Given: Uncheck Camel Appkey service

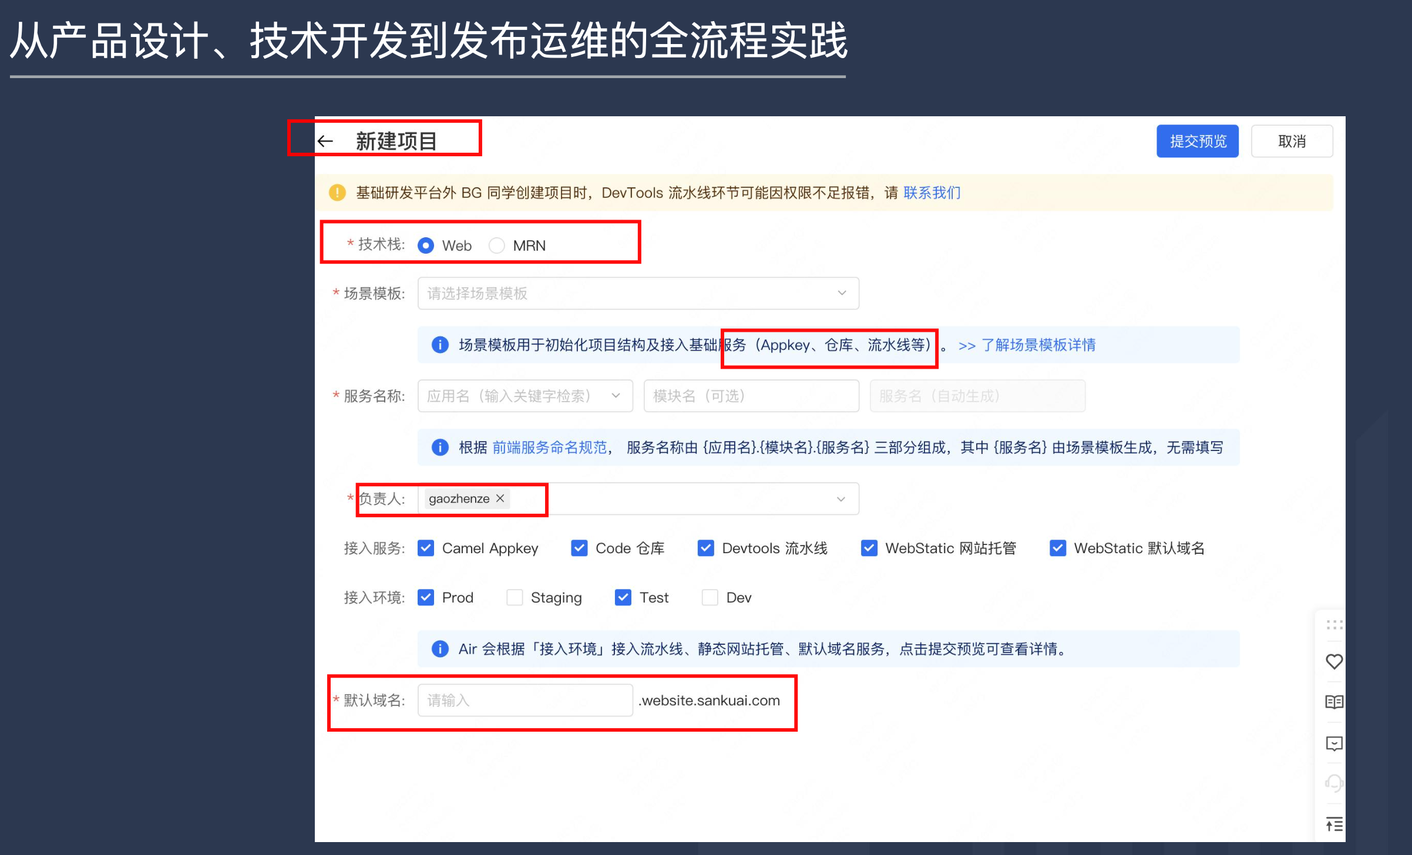Looking at the screenshot, I should [x=426, y=548].
